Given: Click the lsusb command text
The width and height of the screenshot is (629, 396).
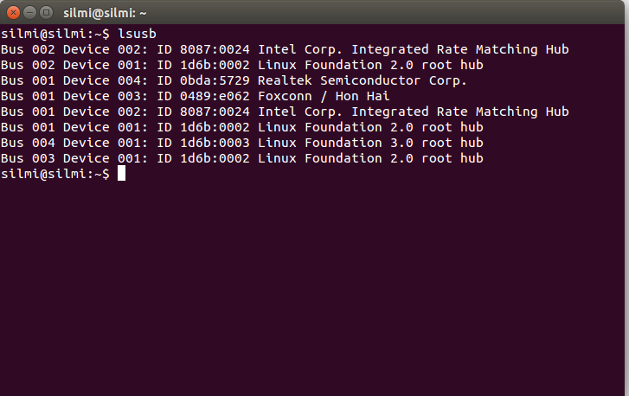Looking at the screenshot, I should (x=137, y=34).
